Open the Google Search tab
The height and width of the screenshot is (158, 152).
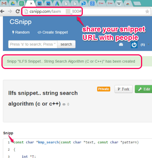(92, 3)
